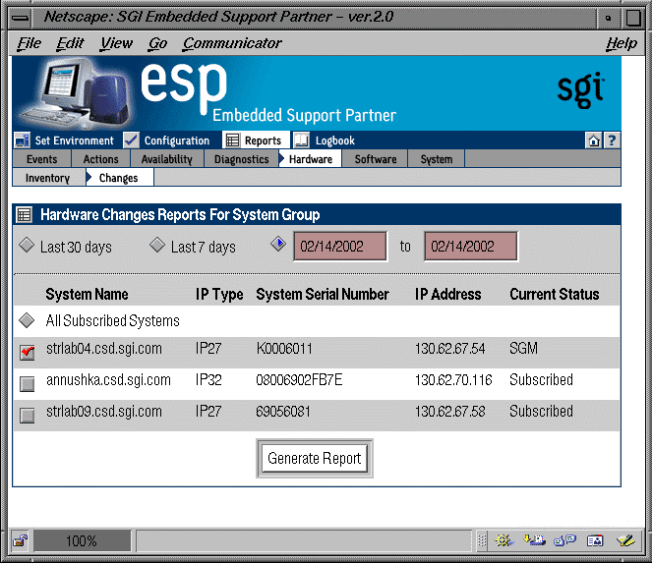Open Newsgroups icon in component bar
The width and height of the screenshot is (652, 563).
[564, 540]
